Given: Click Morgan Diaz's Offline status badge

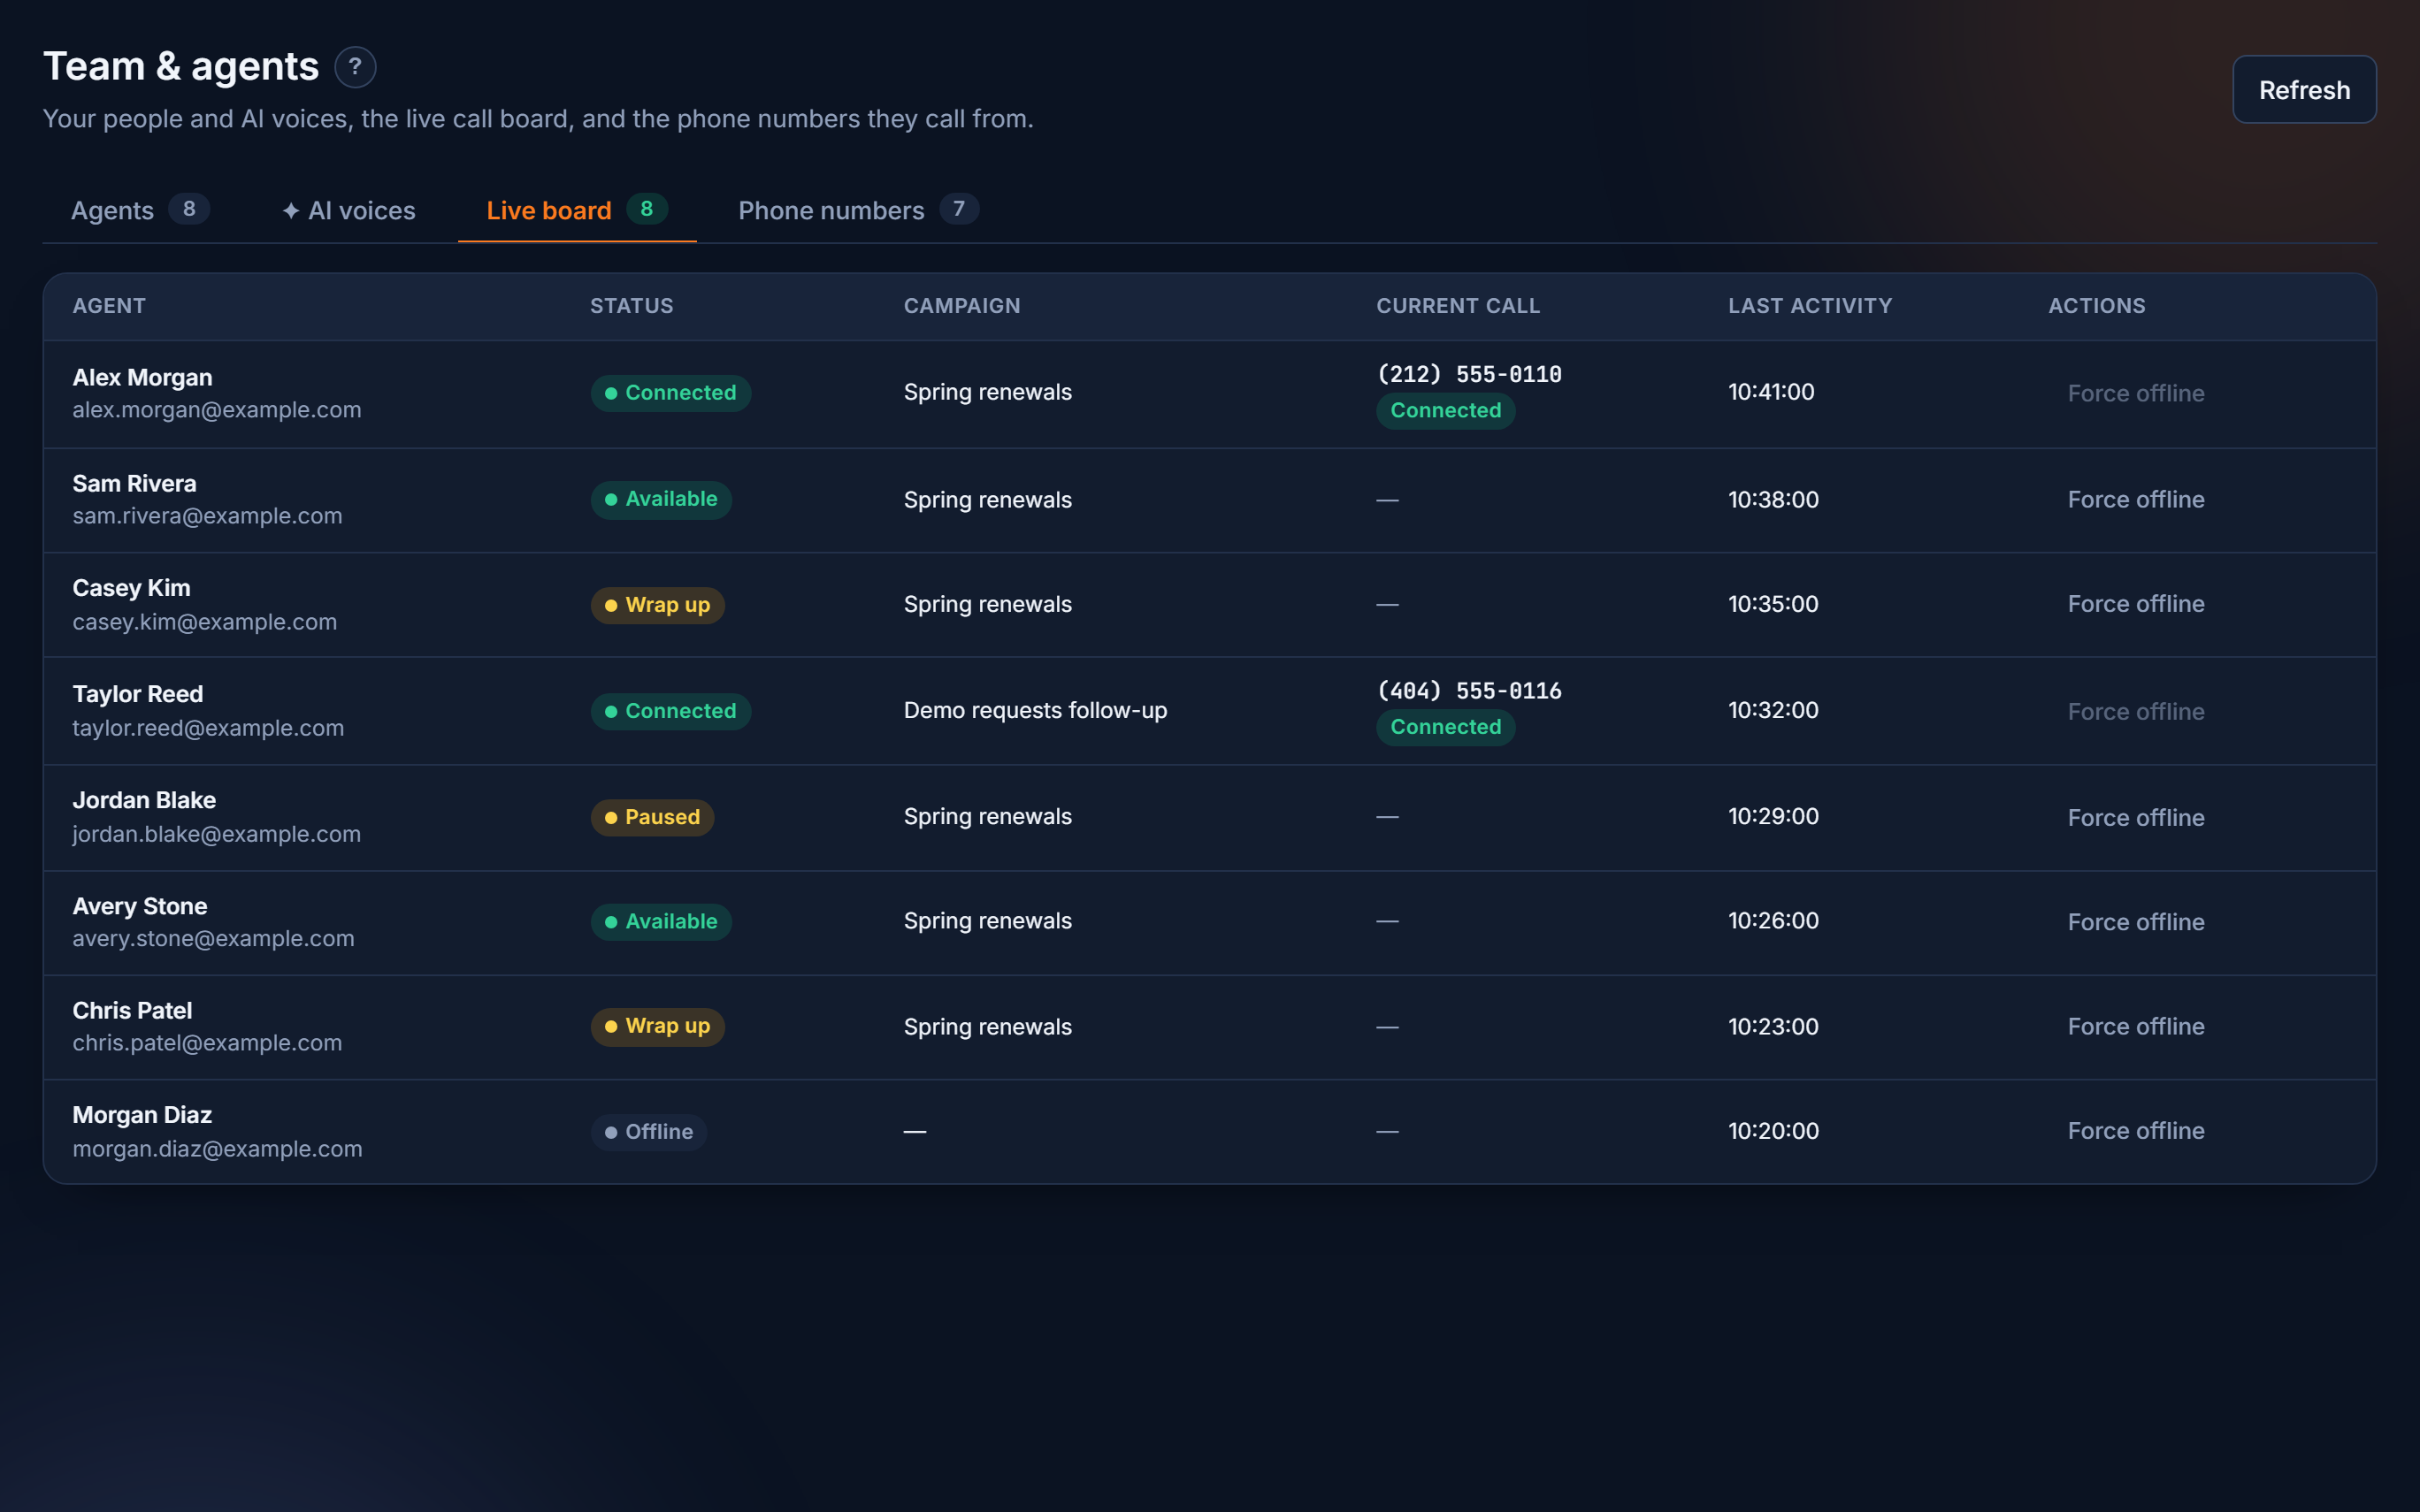Looking at the screenshot, I should click(x=648, y=1132).
